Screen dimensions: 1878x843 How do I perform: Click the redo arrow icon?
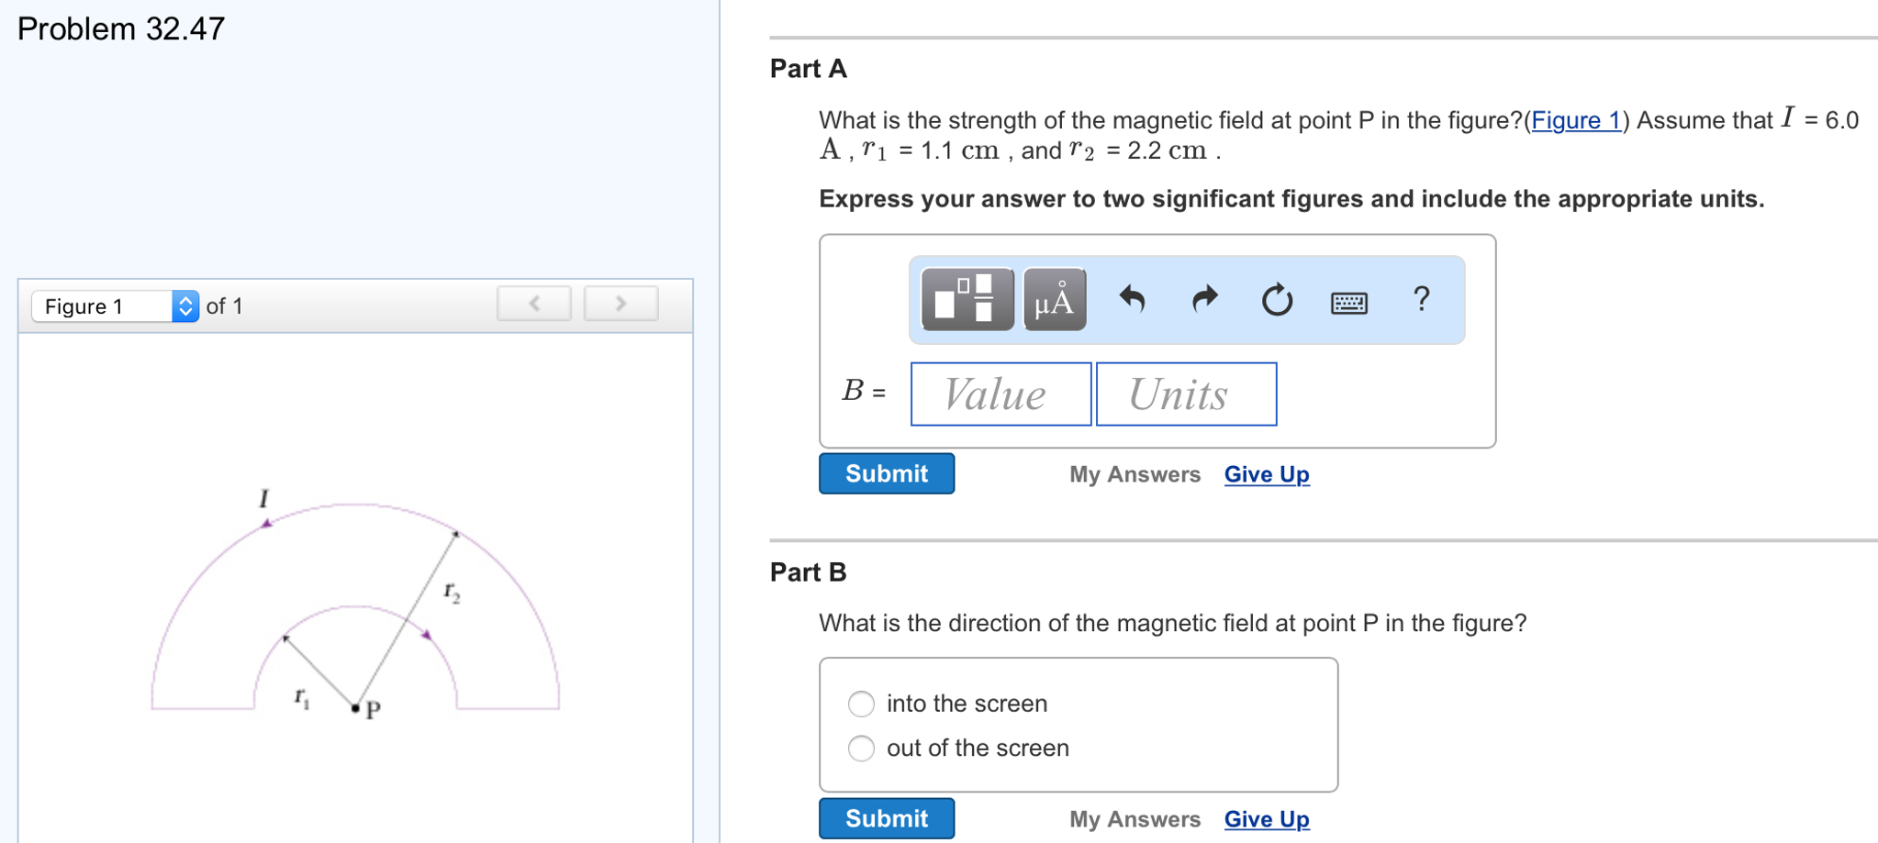pyautogui.click(x=1204, y=299)
